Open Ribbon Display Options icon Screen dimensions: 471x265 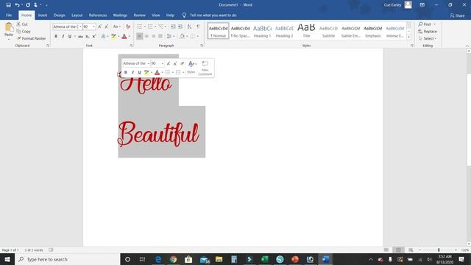click(x=422, y=5)
